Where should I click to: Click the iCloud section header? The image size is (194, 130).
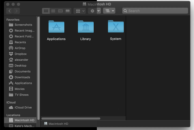[x=11, y=102]
